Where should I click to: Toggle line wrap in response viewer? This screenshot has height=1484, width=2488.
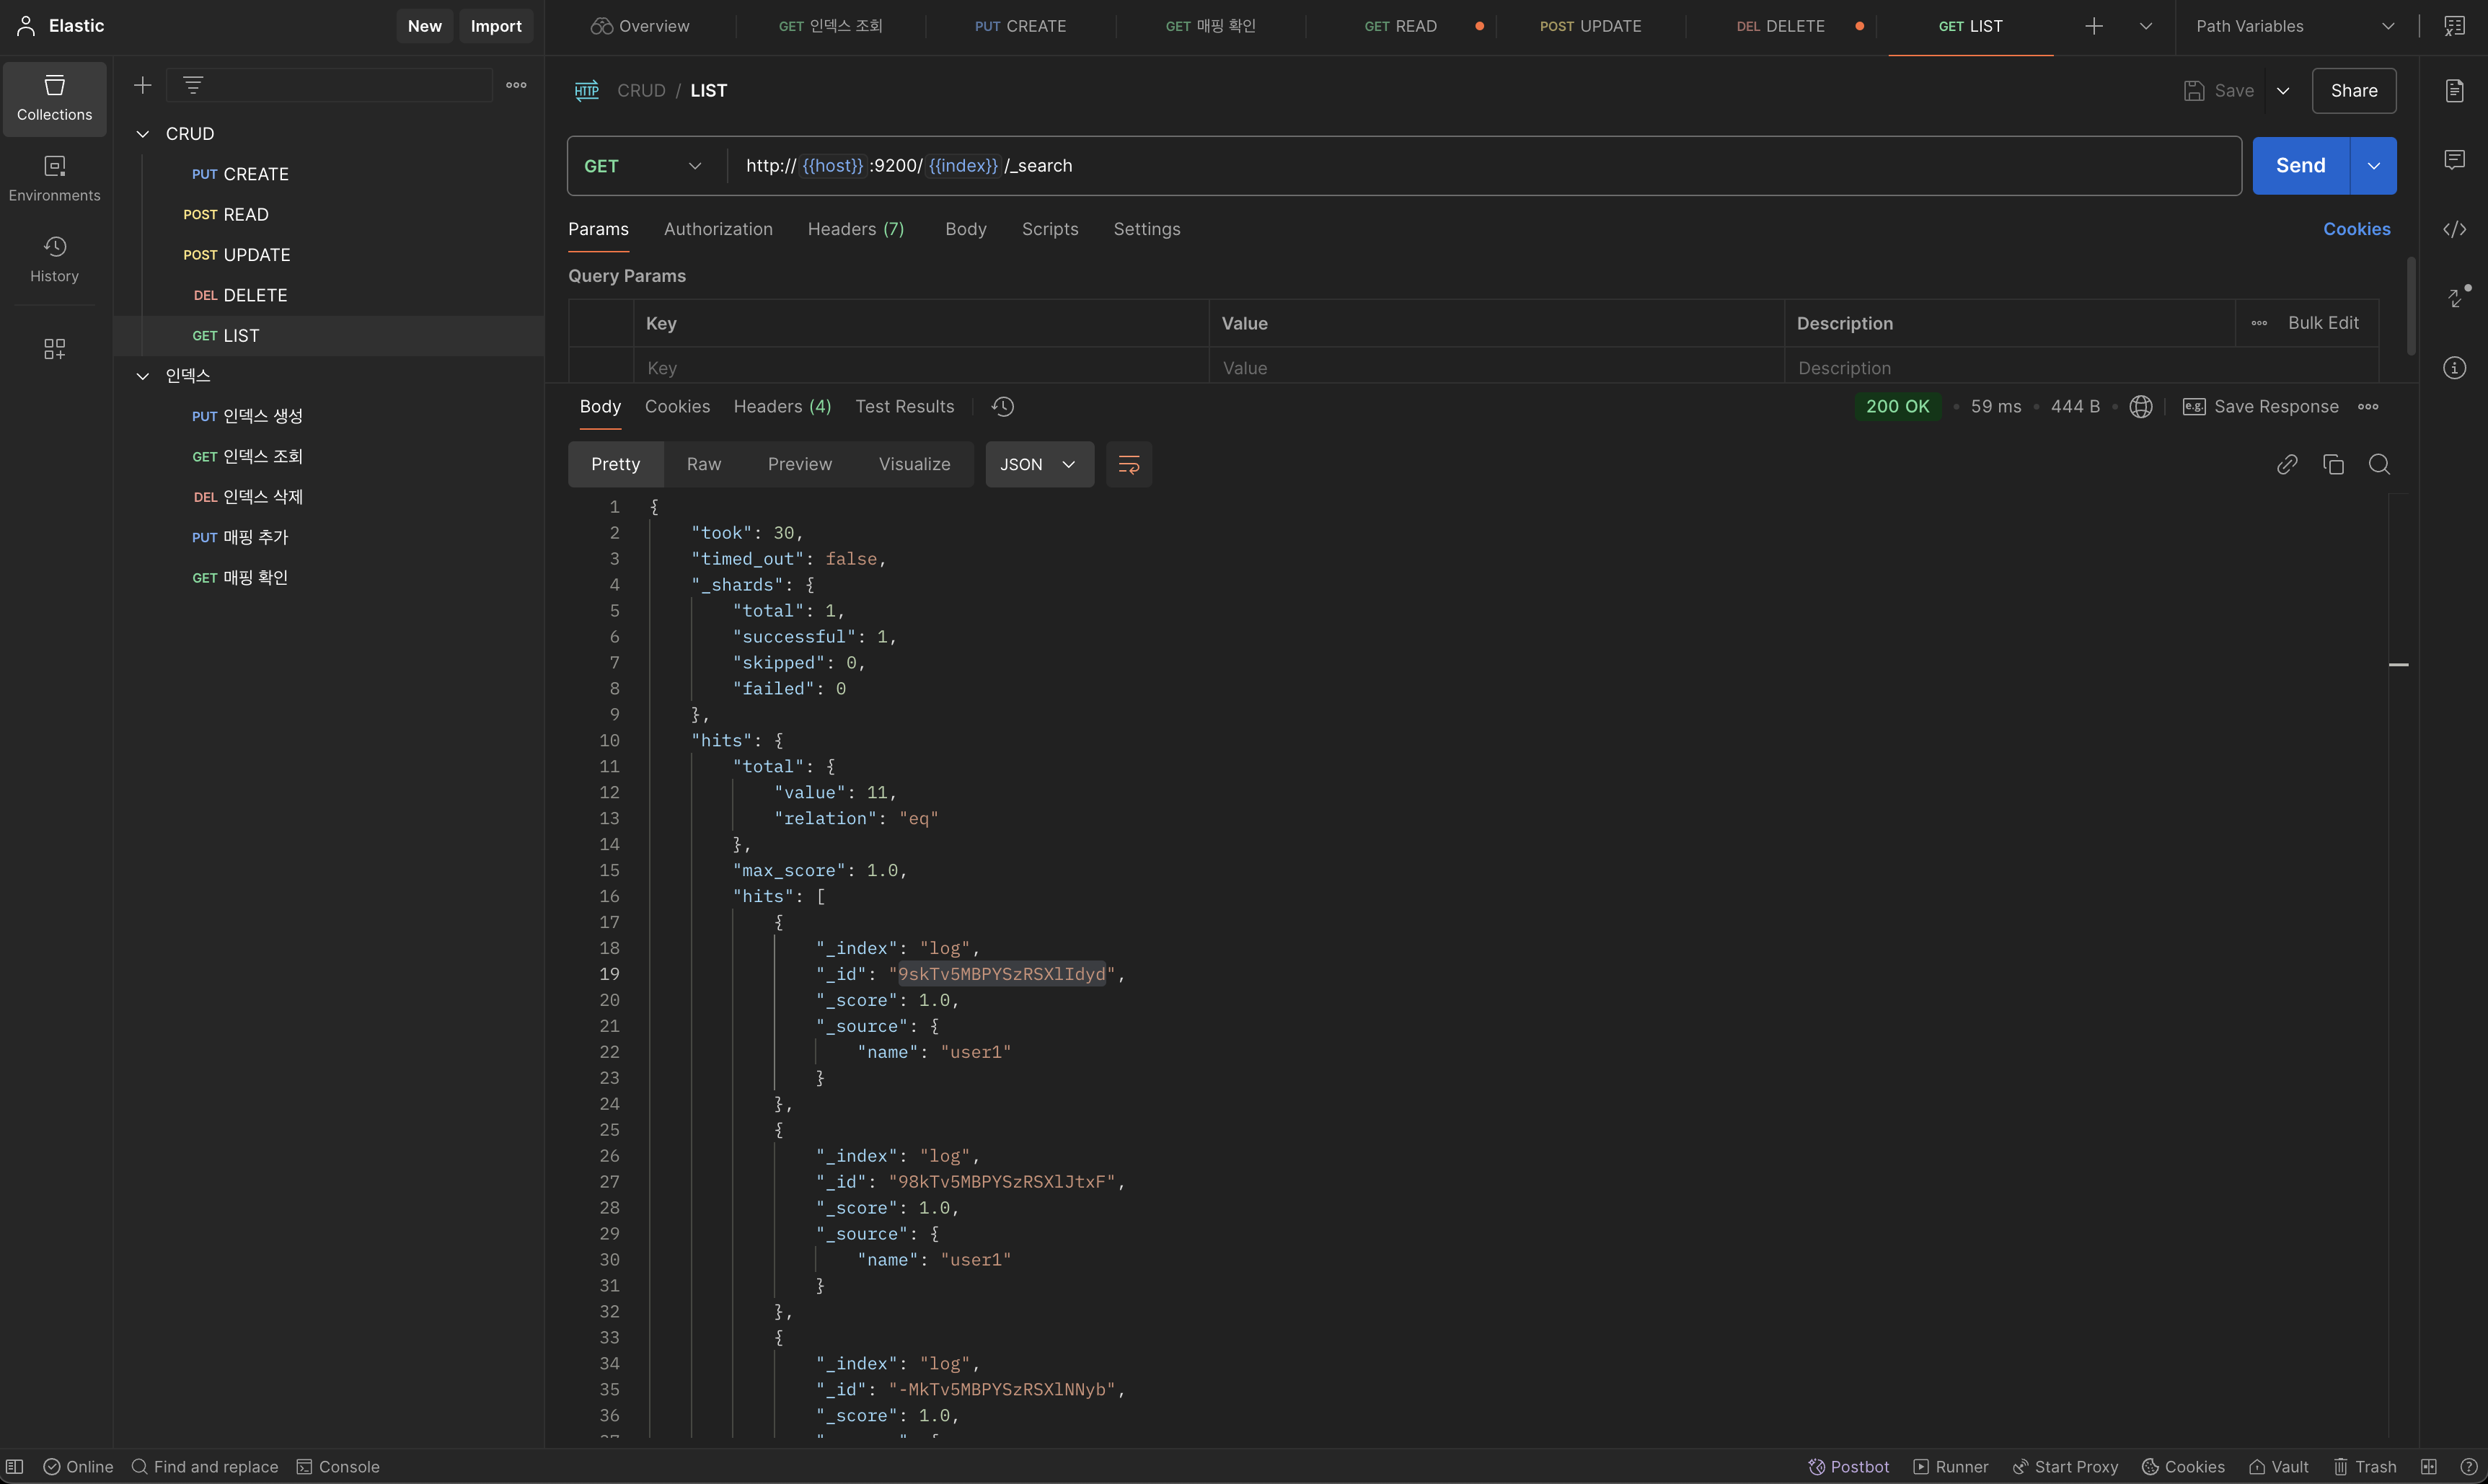click(1128, 464)
